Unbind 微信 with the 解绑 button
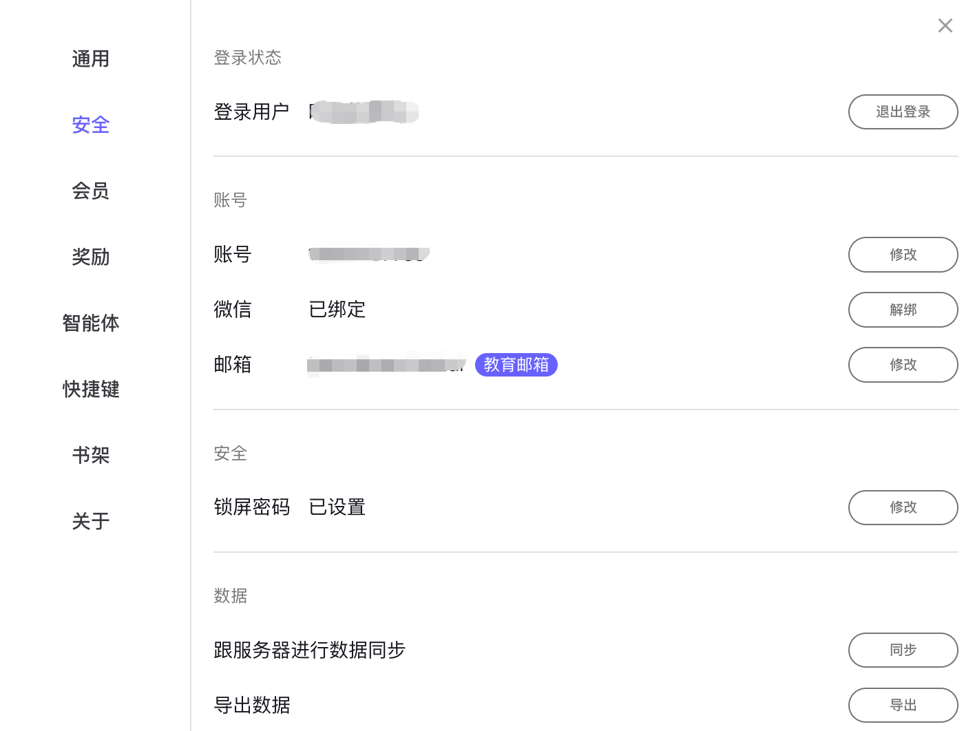This screenshot has height=731, width=975. coord(903,310)
